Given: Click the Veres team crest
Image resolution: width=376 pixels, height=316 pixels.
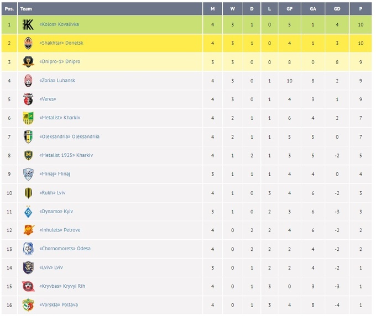Looking at the screenshot, I should (x=28, y=99).
